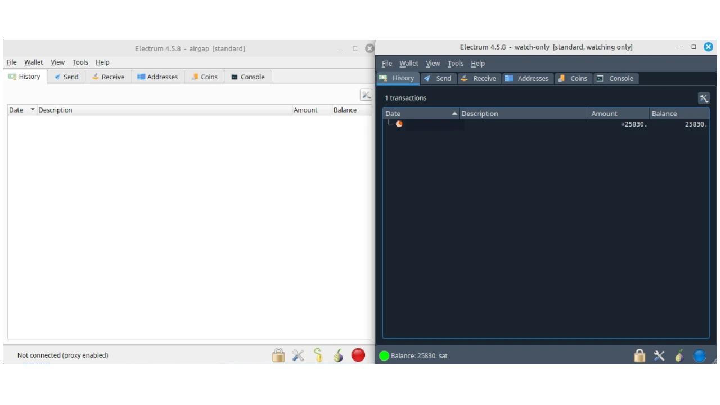Click Date column sort arrow in watch-only window
This screenshot has width=720, height=405.
(x=454, y=114)
